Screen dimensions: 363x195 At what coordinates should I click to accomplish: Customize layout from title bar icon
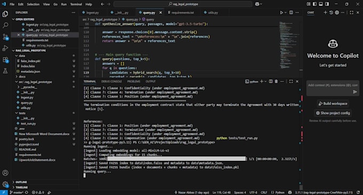(x=309, y=4)
